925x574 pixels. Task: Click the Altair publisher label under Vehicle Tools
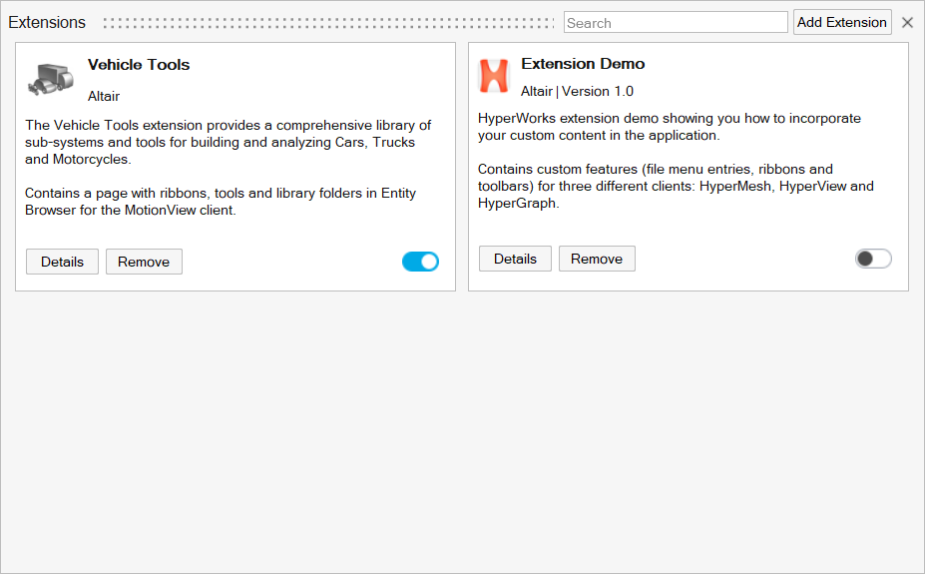click(x=104, y=96)
